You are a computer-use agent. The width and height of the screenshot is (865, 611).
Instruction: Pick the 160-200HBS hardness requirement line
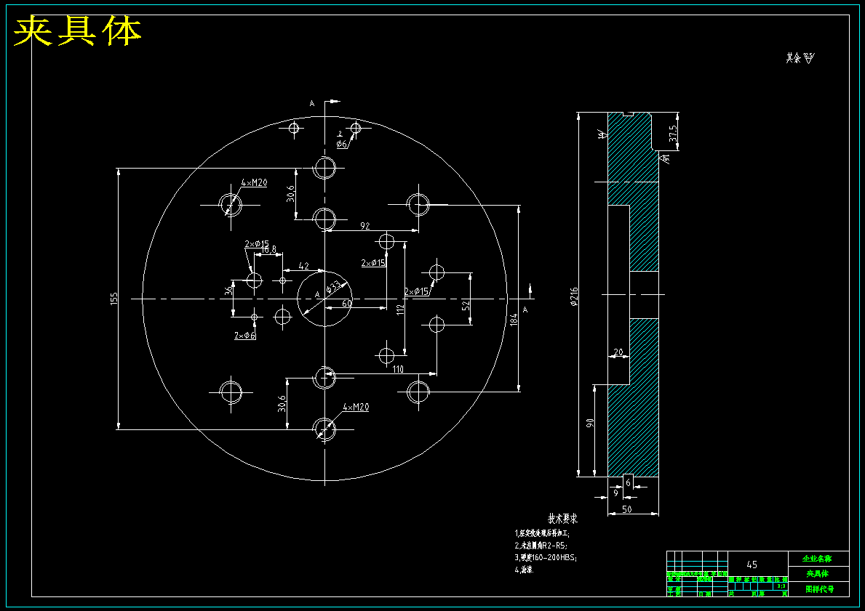(x=546, y=557)
